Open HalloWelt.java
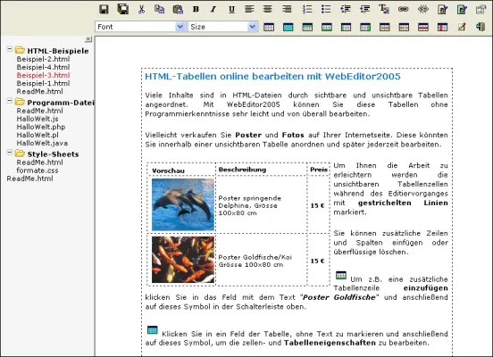493x357 pixels. (42, 143)
